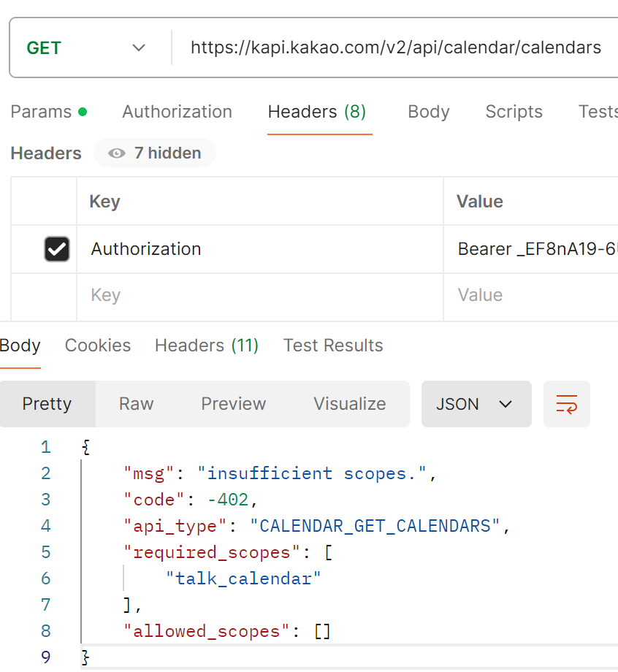Click the empty Key placeholder field
618x672 pixels.
[260, 295]
